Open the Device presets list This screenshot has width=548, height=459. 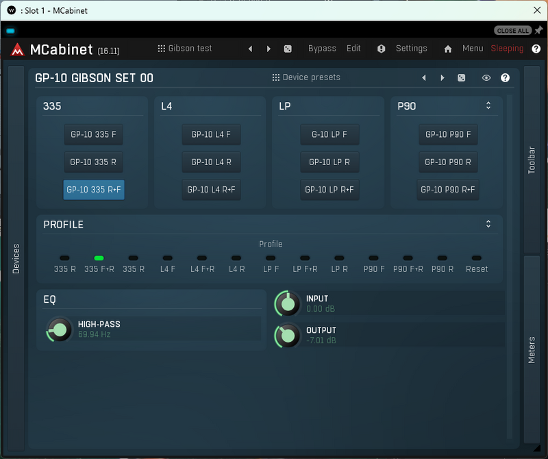click(x=306, y=77)
